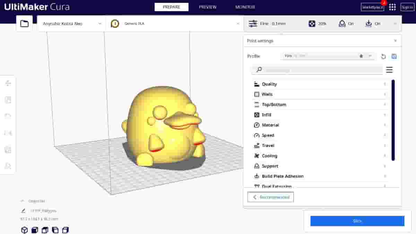Toggle Build Plate Adhesion in the top bar
416x234 pixels.
point(373,24)
